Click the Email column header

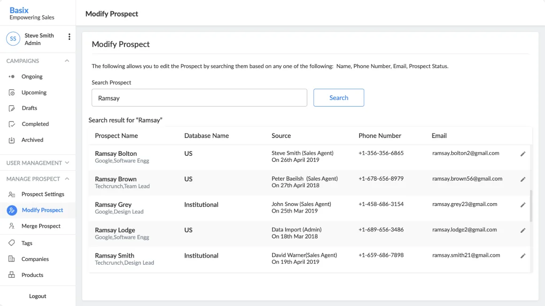pyautogui.click(x=439, y=136)
